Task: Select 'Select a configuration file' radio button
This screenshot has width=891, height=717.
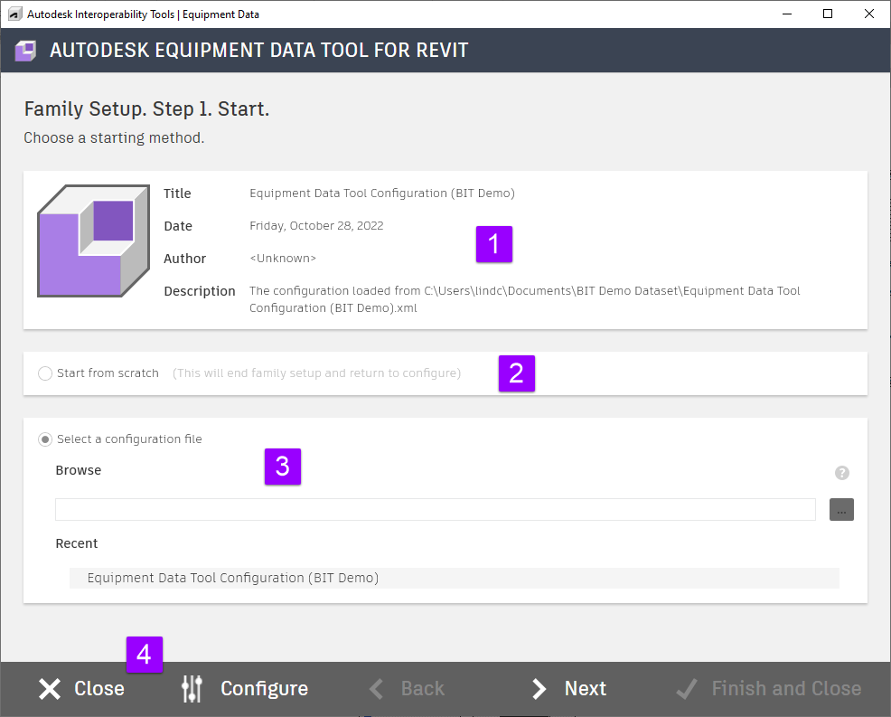Action: (x=45, y=439)
